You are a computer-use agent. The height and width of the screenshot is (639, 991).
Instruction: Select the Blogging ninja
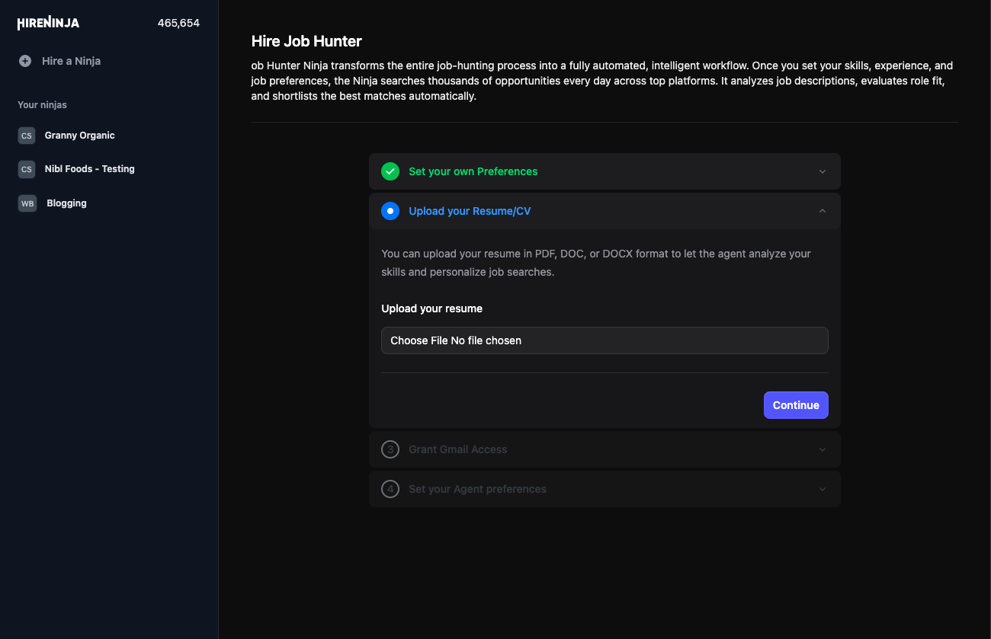[x=66, y=203]
